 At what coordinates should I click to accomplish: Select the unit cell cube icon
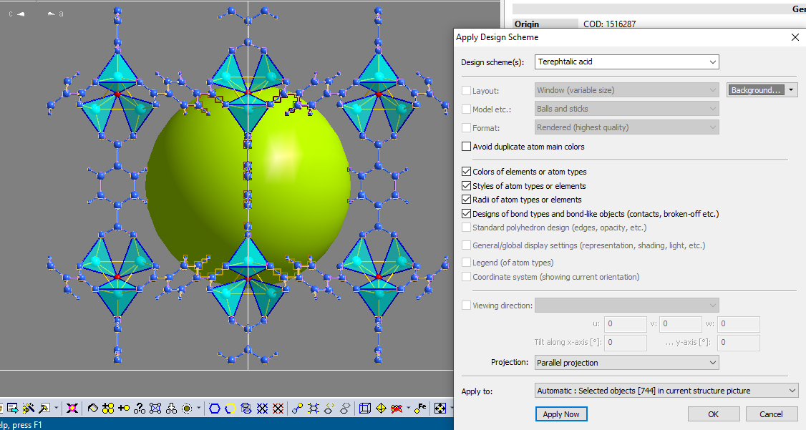pos(364,408)
